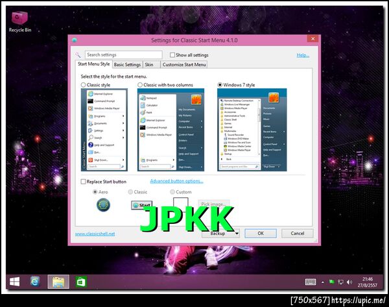Tick the Show all settings checkbox
The image size is (389, 307).
(x=172, y=55)
